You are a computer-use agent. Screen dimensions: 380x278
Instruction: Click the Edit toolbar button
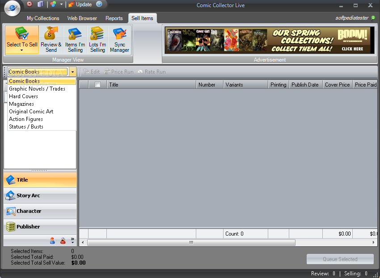(x=92, y=71)
